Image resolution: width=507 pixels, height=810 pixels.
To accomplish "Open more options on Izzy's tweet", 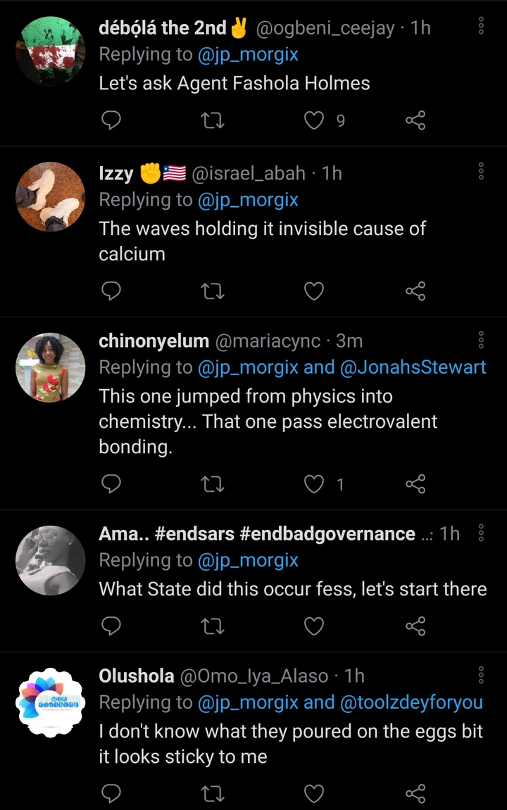I will pyautogui.click(x=481, y=171).
